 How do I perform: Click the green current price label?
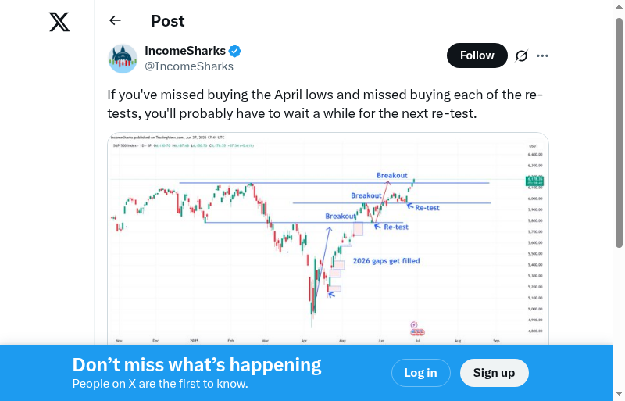click(536, 181)
